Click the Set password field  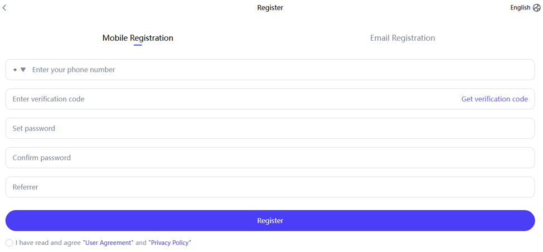pos(223,128)
